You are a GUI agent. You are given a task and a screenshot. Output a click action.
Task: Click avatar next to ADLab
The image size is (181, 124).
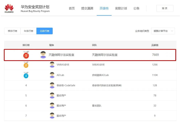click(52, 75)
